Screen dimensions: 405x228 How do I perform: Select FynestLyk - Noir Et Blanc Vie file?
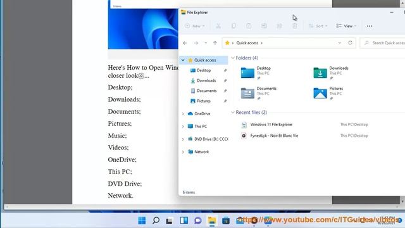click(274, 136)
